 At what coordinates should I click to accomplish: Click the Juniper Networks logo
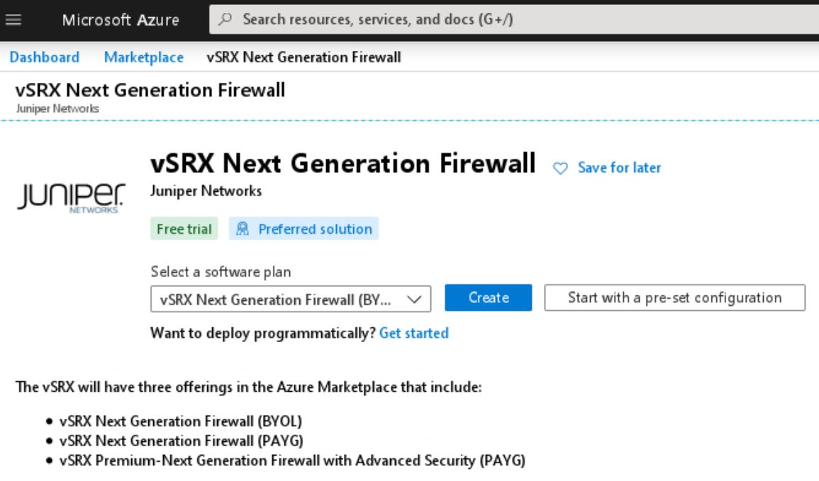pyautogui.click(x=71, y=198)
